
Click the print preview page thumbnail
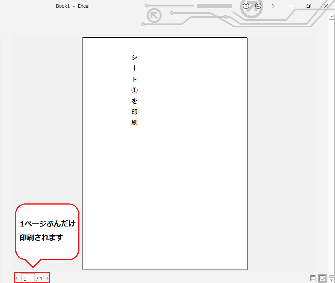pyautogui.click(x=165, y=153)
